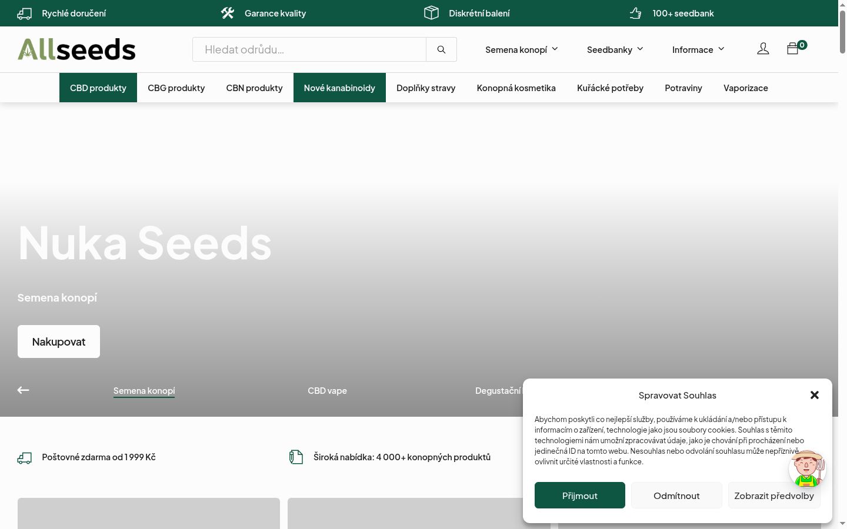Click the box icon beside Diskrétní balení

tap(432, 13)
